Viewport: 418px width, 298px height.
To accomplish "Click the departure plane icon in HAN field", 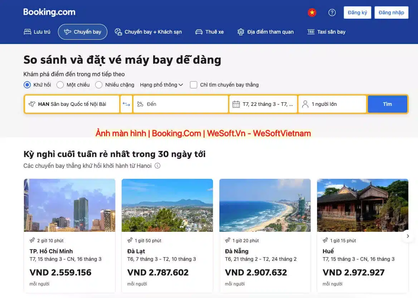I will [x=32, y=104].
